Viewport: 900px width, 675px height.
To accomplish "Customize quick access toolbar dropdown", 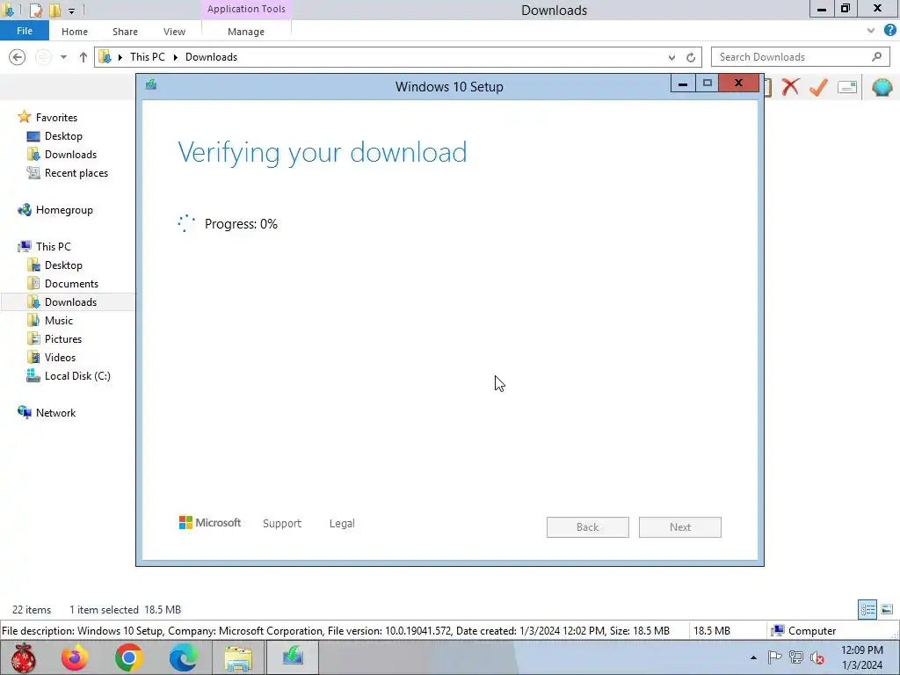I will point(71,11).
